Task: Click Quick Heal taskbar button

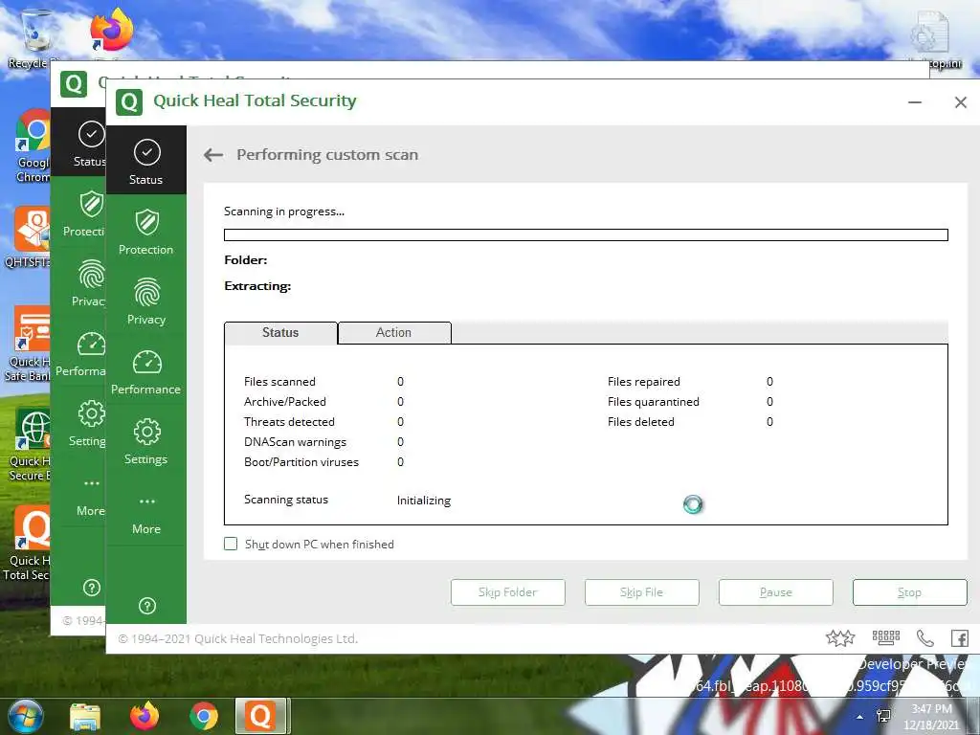Action: pyautogui.click(x=260, y=716)
